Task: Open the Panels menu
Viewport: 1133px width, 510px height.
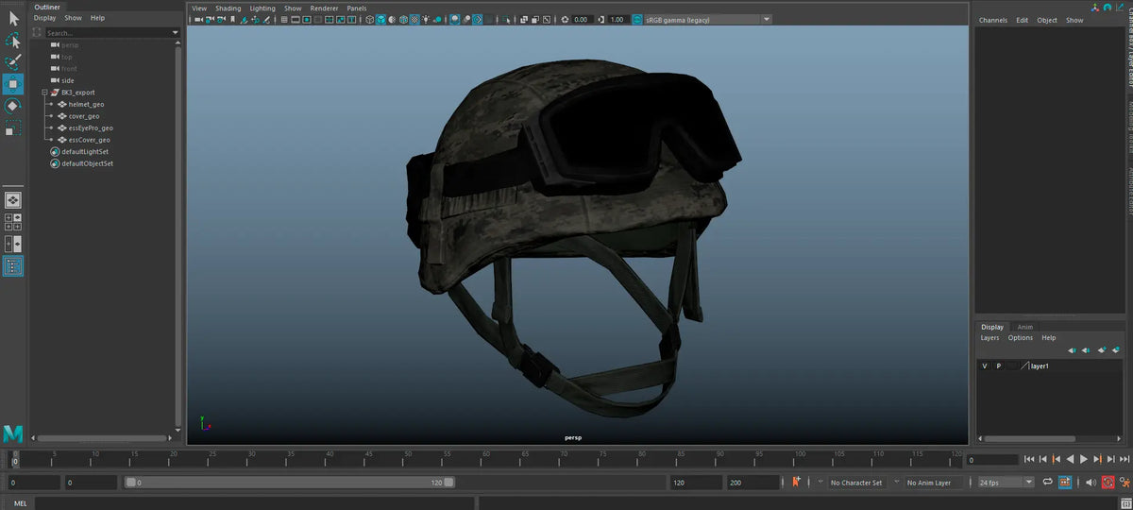Action: (x=356, y=8)
